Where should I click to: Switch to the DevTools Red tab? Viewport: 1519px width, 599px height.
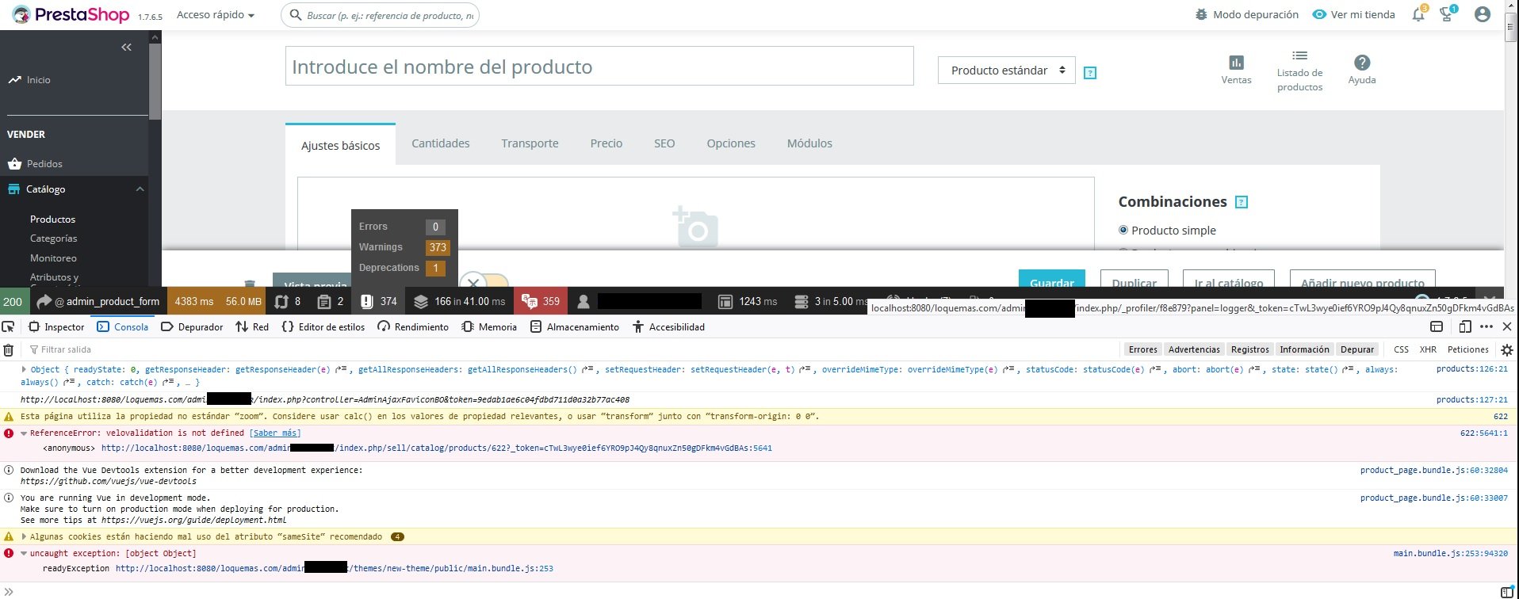(x=252, y=326)
